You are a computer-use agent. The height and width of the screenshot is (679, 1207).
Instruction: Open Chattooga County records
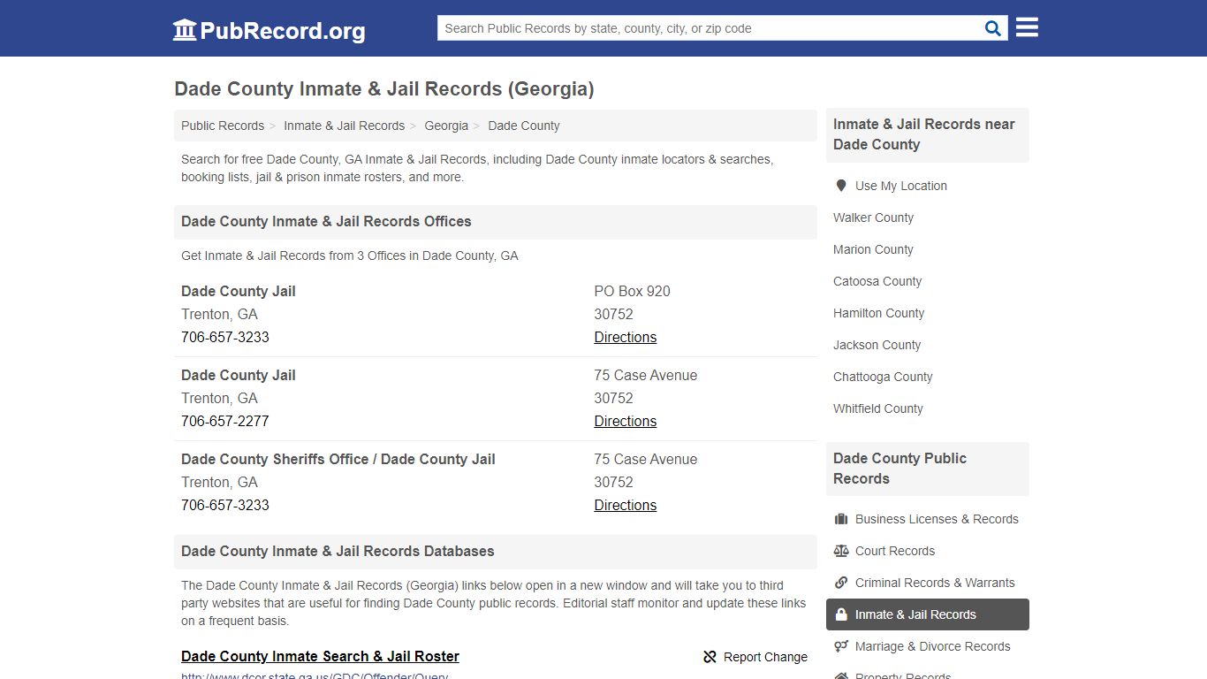point(883,377)
